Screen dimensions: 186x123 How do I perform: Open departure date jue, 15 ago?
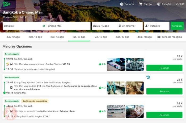point(104,26)
